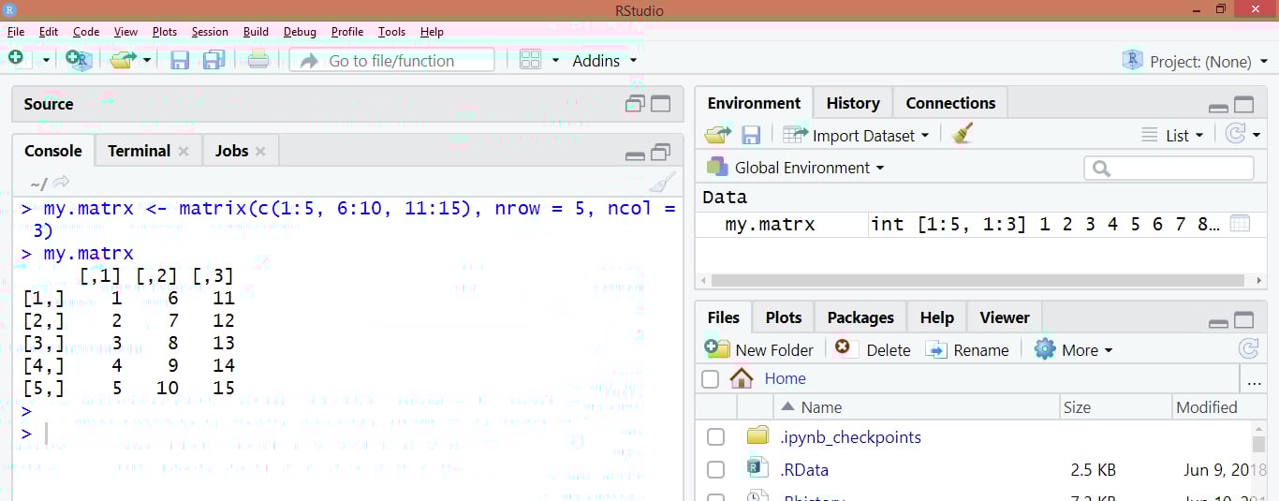Screen dimensions: 1279x501
Task: Open the Project: (None) menu
Action: click(x=1196, y=61)
